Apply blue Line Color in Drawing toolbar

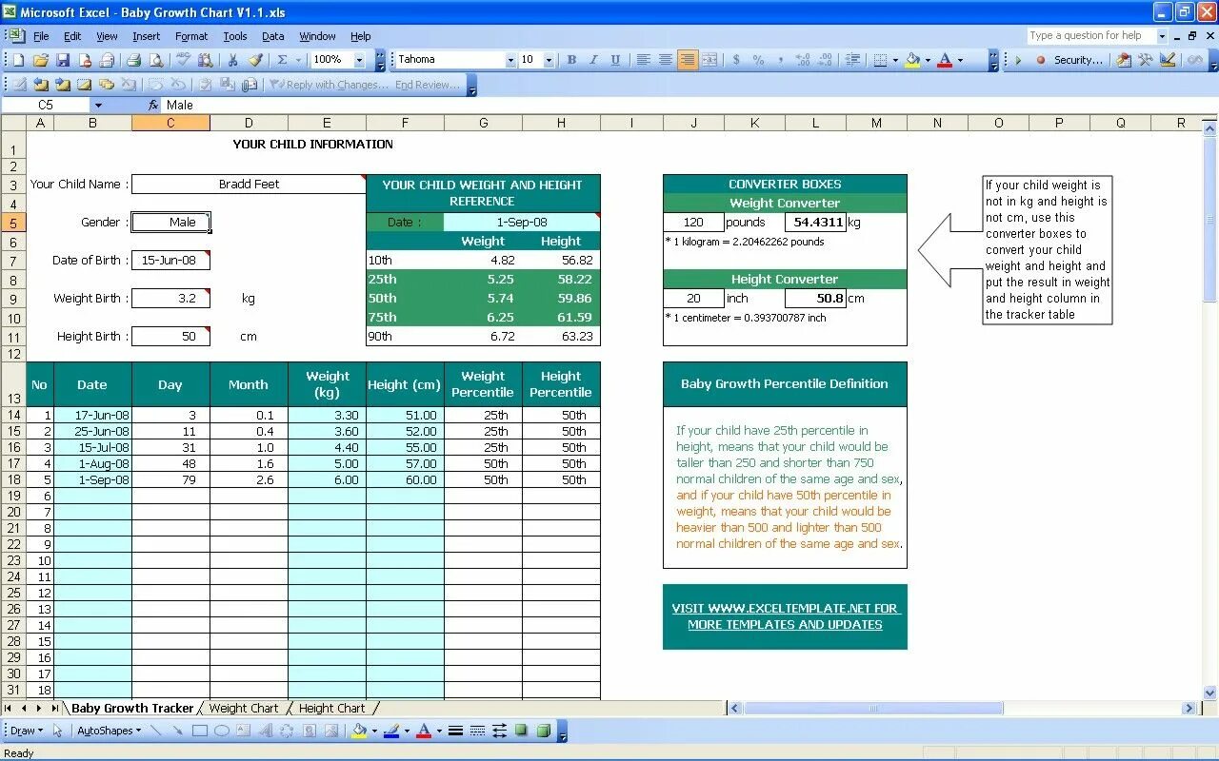(392, 731)
